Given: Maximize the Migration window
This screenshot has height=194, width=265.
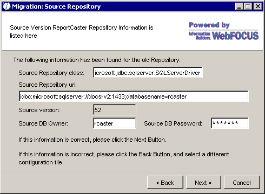Looking at the screenshot, I should click(x=248, y=6).
